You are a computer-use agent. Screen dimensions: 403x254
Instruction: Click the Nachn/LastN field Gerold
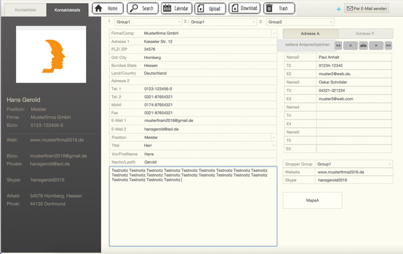pos(209,162)
